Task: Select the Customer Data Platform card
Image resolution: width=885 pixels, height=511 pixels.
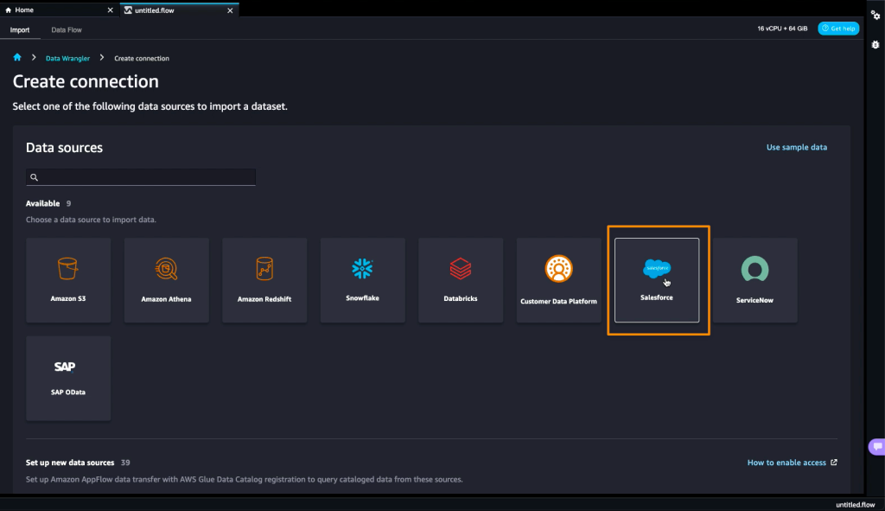Action: [559, 280]
